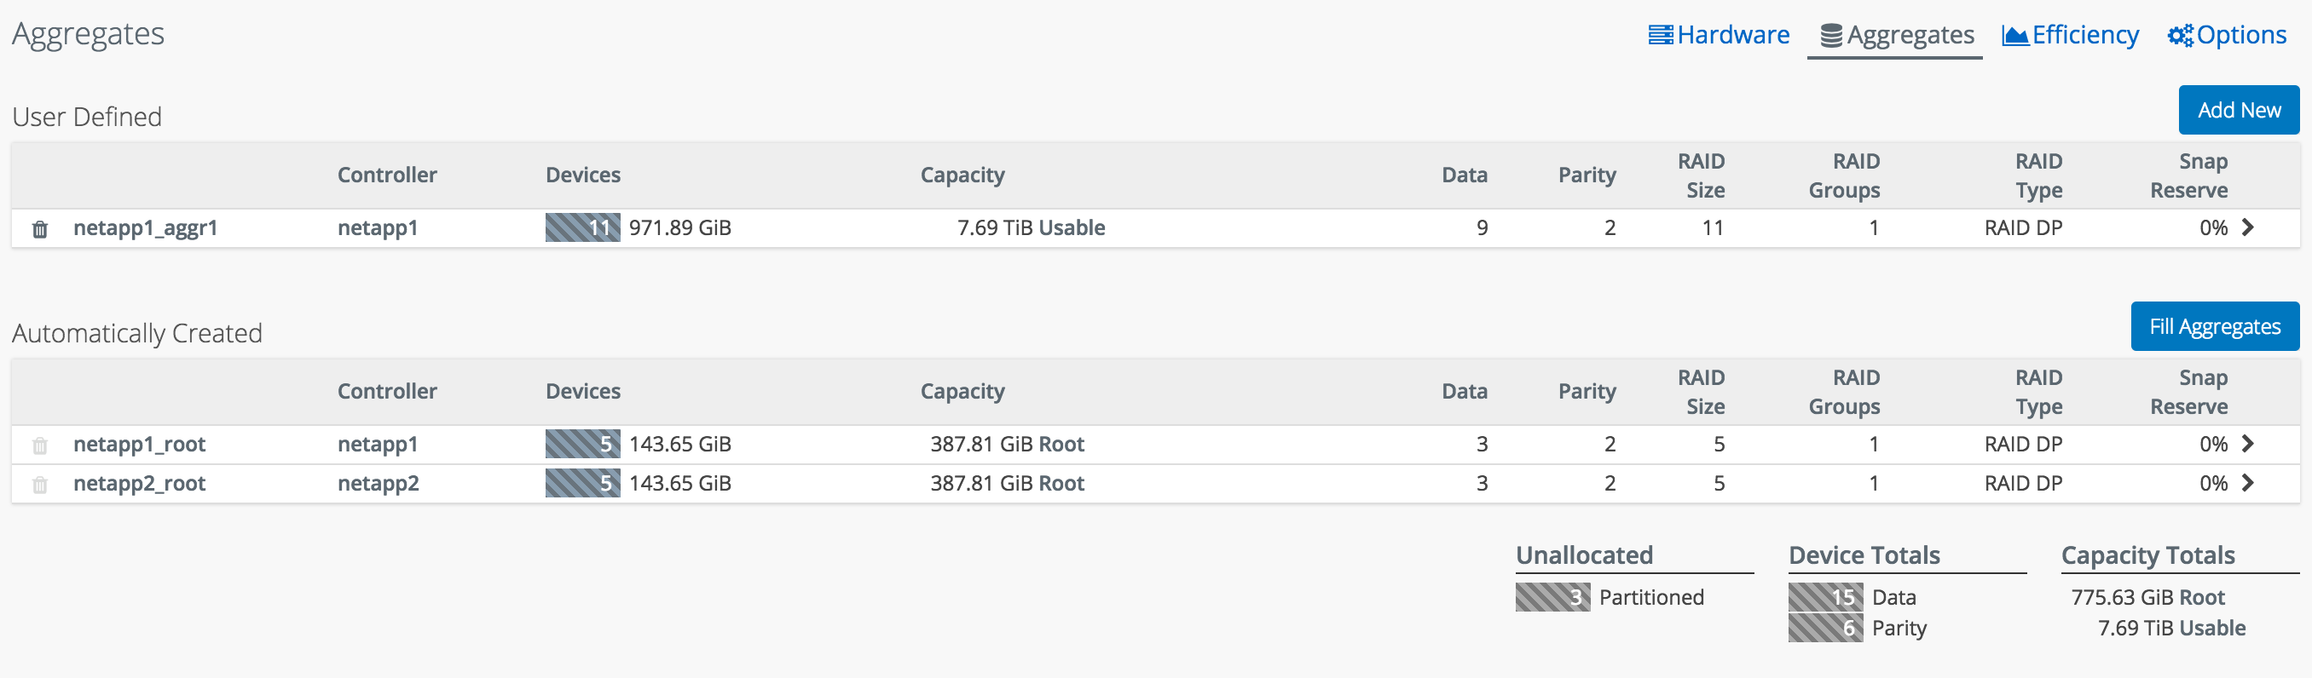Click the Hardware server icon
The width and height of the screenshot is (2312, 678).
click(1661, 35)
